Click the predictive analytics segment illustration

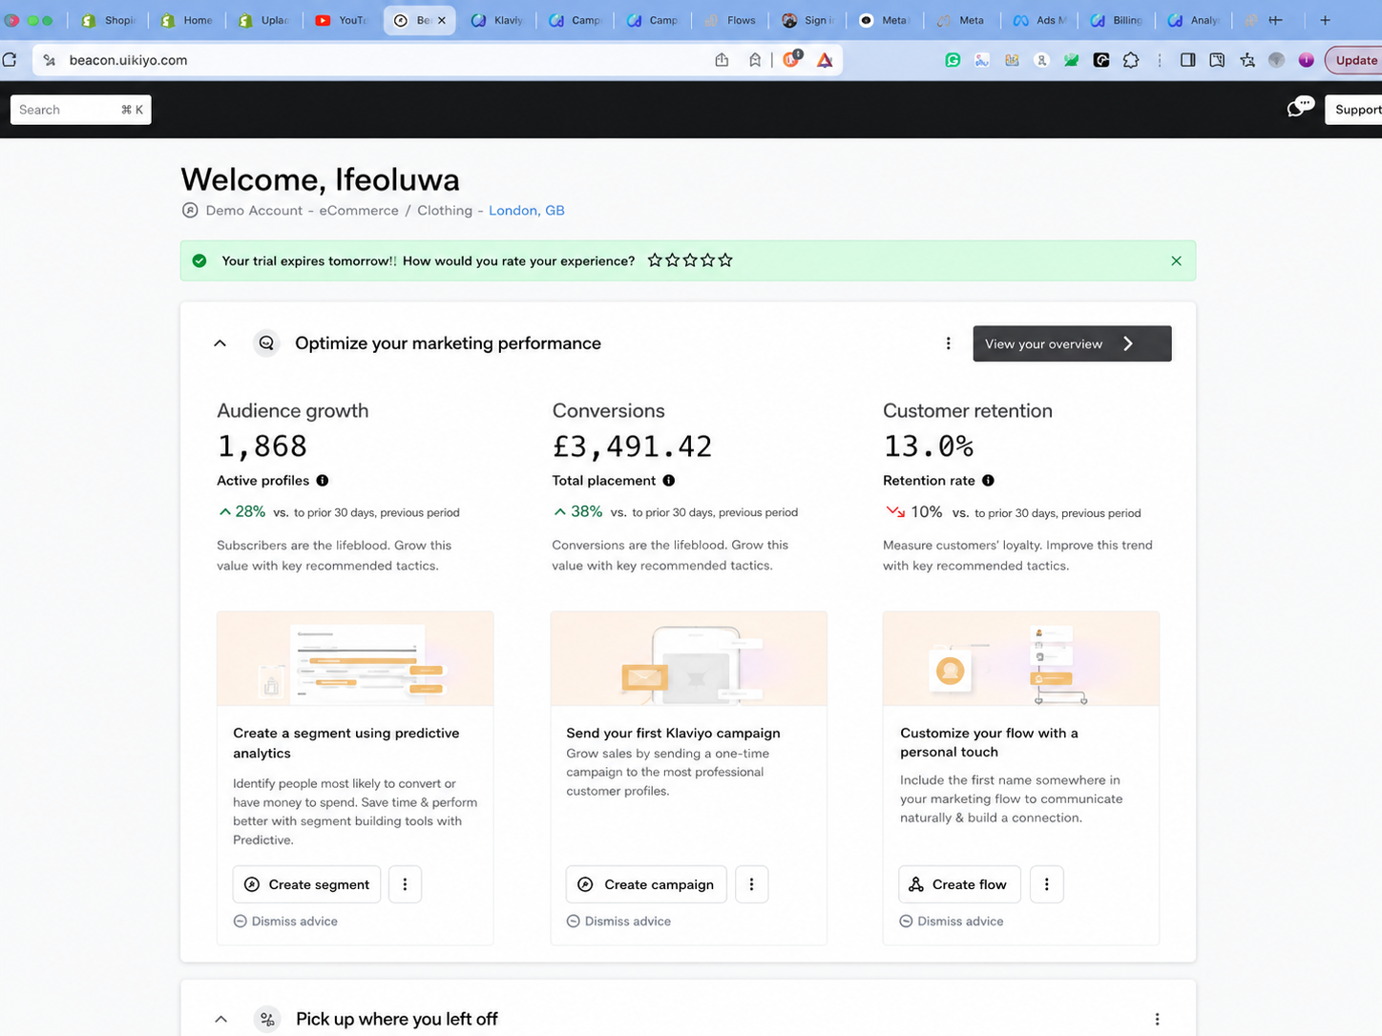pyautogui.click(x=355, y=659)
